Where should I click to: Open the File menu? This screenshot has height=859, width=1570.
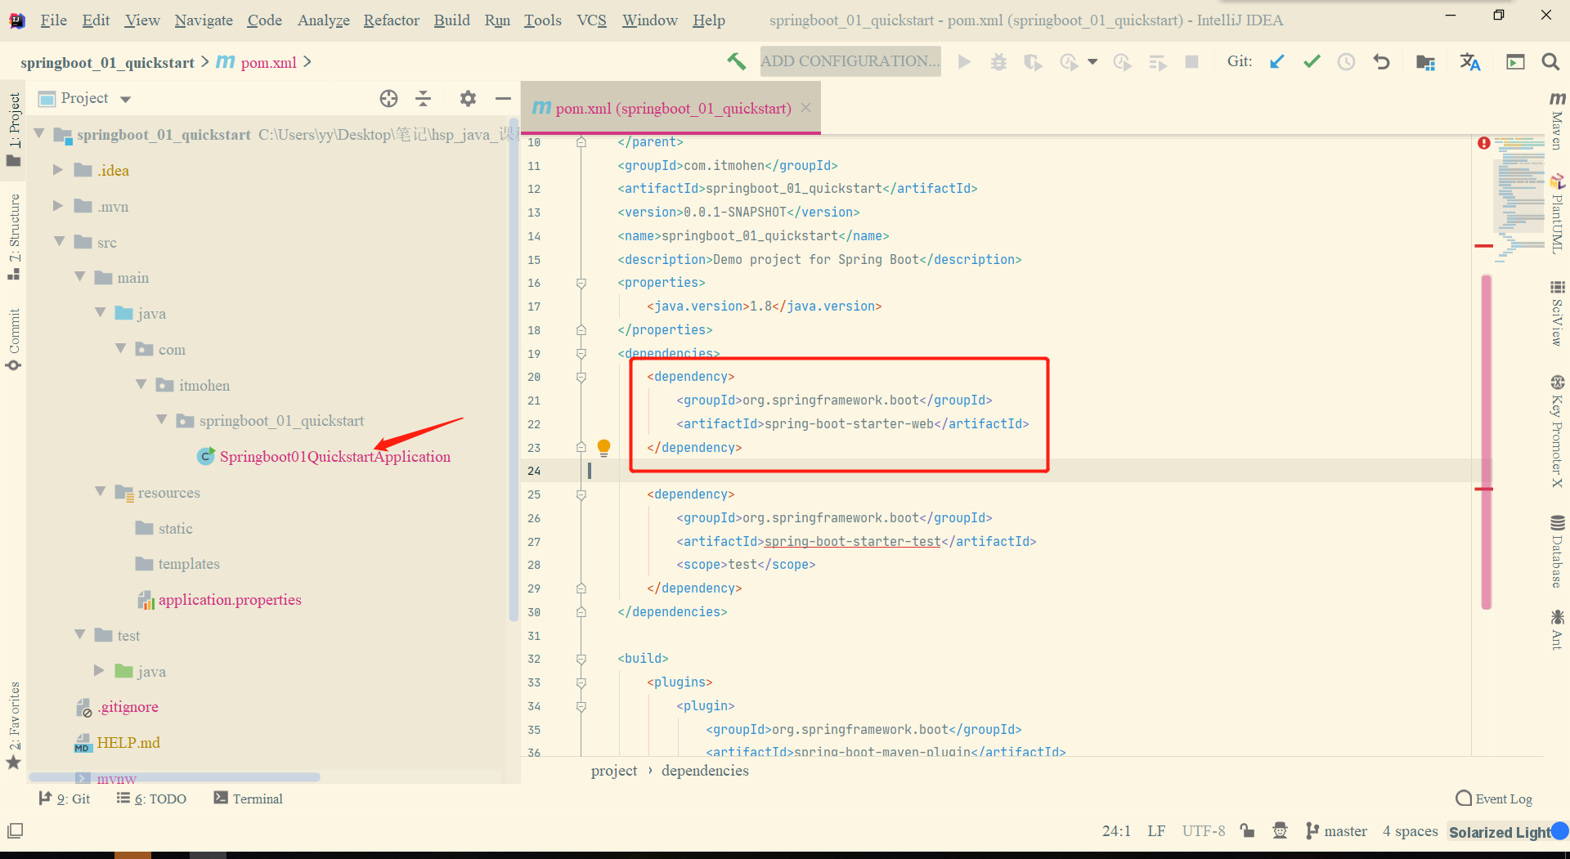pyautogui.click(x=54, y=20)
